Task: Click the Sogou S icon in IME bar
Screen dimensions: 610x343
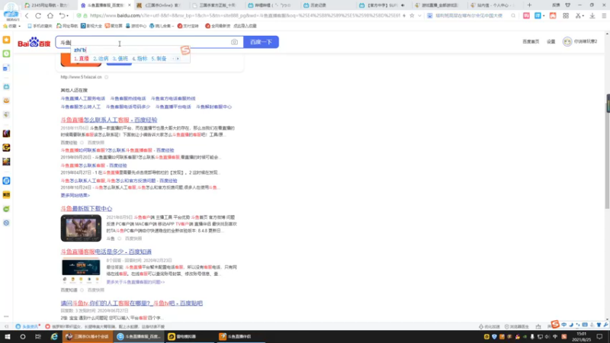Action: [555, 324]
